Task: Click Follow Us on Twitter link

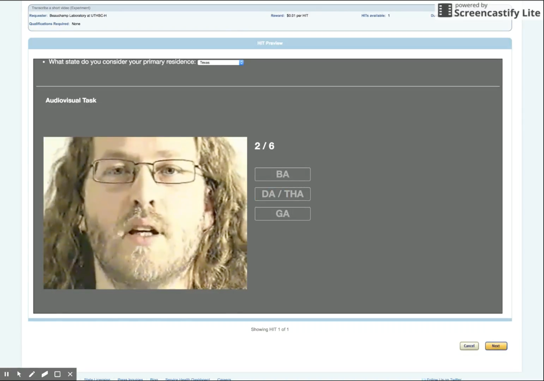Action: [444, 379]
